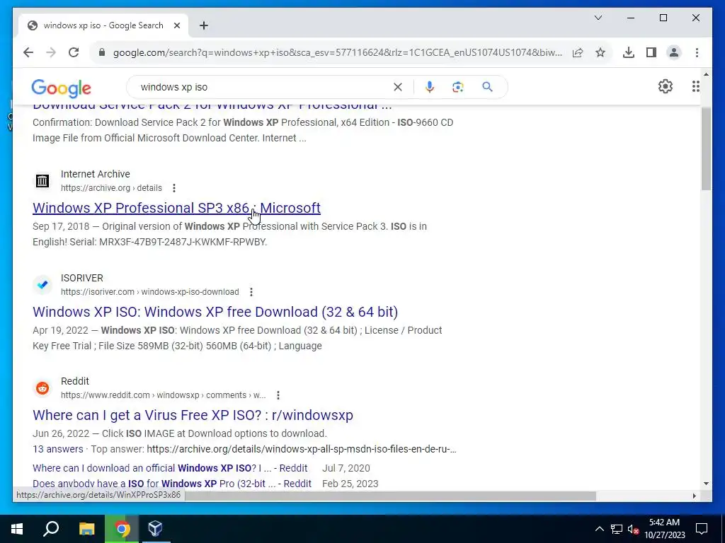Image resolution: width=725 pixels, height=543 pixels.
Task: Click the scroll-up arrow on the page scrollbar
Action: pyautogui.click(x=706, y=74)
